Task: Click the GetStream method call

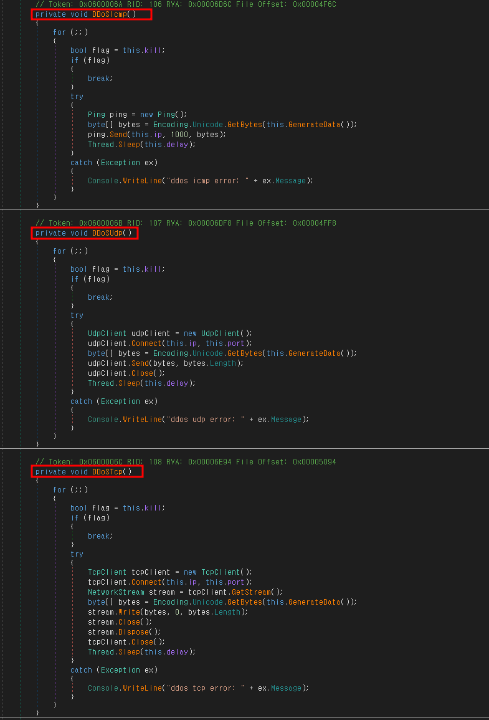Action: pos(252,592)
